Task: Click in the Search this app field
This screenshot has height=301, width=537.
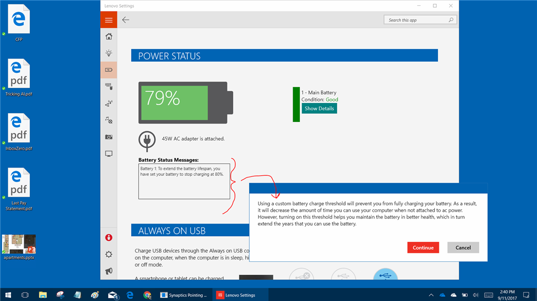Action: pyautogui.click(x=420, y=20)
